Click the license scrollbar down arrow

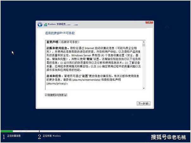tap(144, 88)
